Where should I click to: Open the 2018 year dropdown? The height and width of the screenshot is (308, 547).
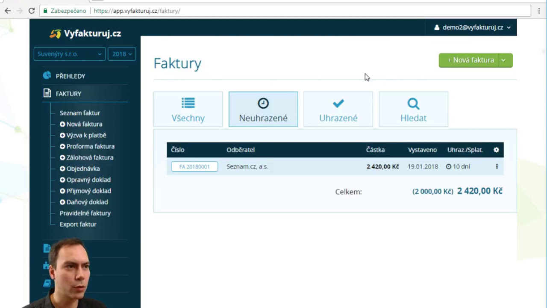[122, 54]
